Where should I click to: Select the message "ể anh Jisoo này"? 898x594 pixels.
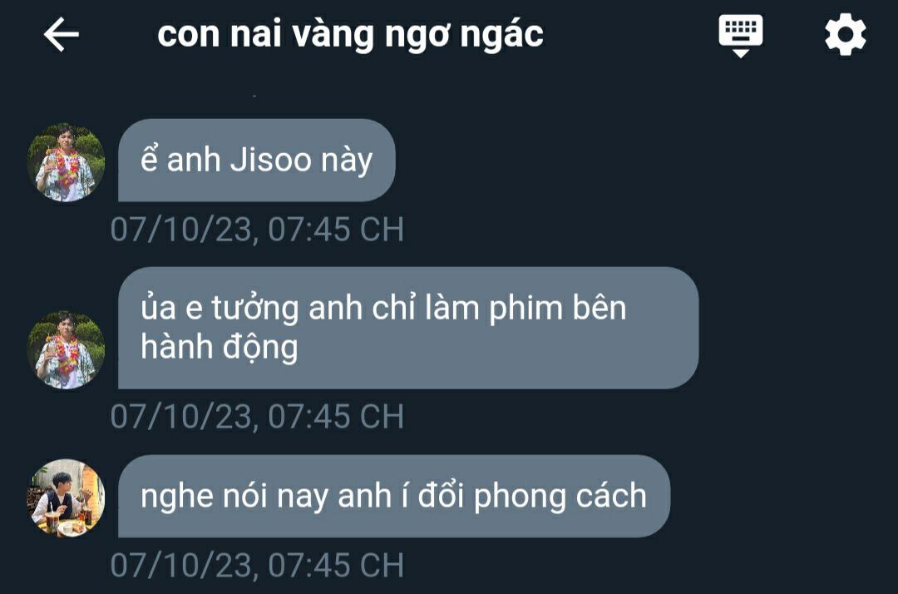click(257, 161)
